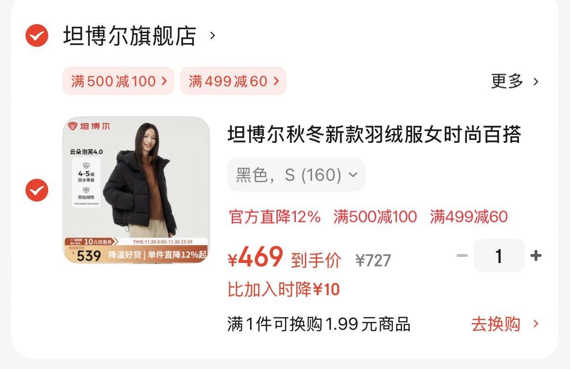Tap the 官方直降12% promotion label

pos(275,217)
